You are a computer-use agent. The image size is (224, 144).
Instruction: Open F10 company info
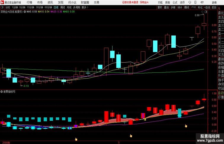tap(193, 7)
